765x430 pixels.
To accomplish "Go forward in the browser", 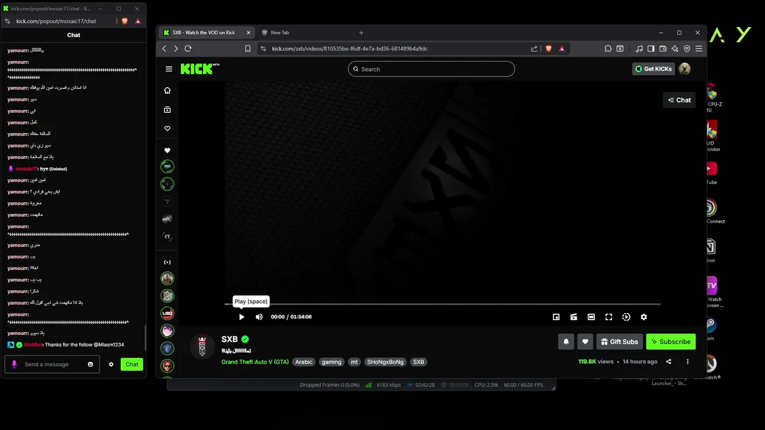I will [176, 48].
